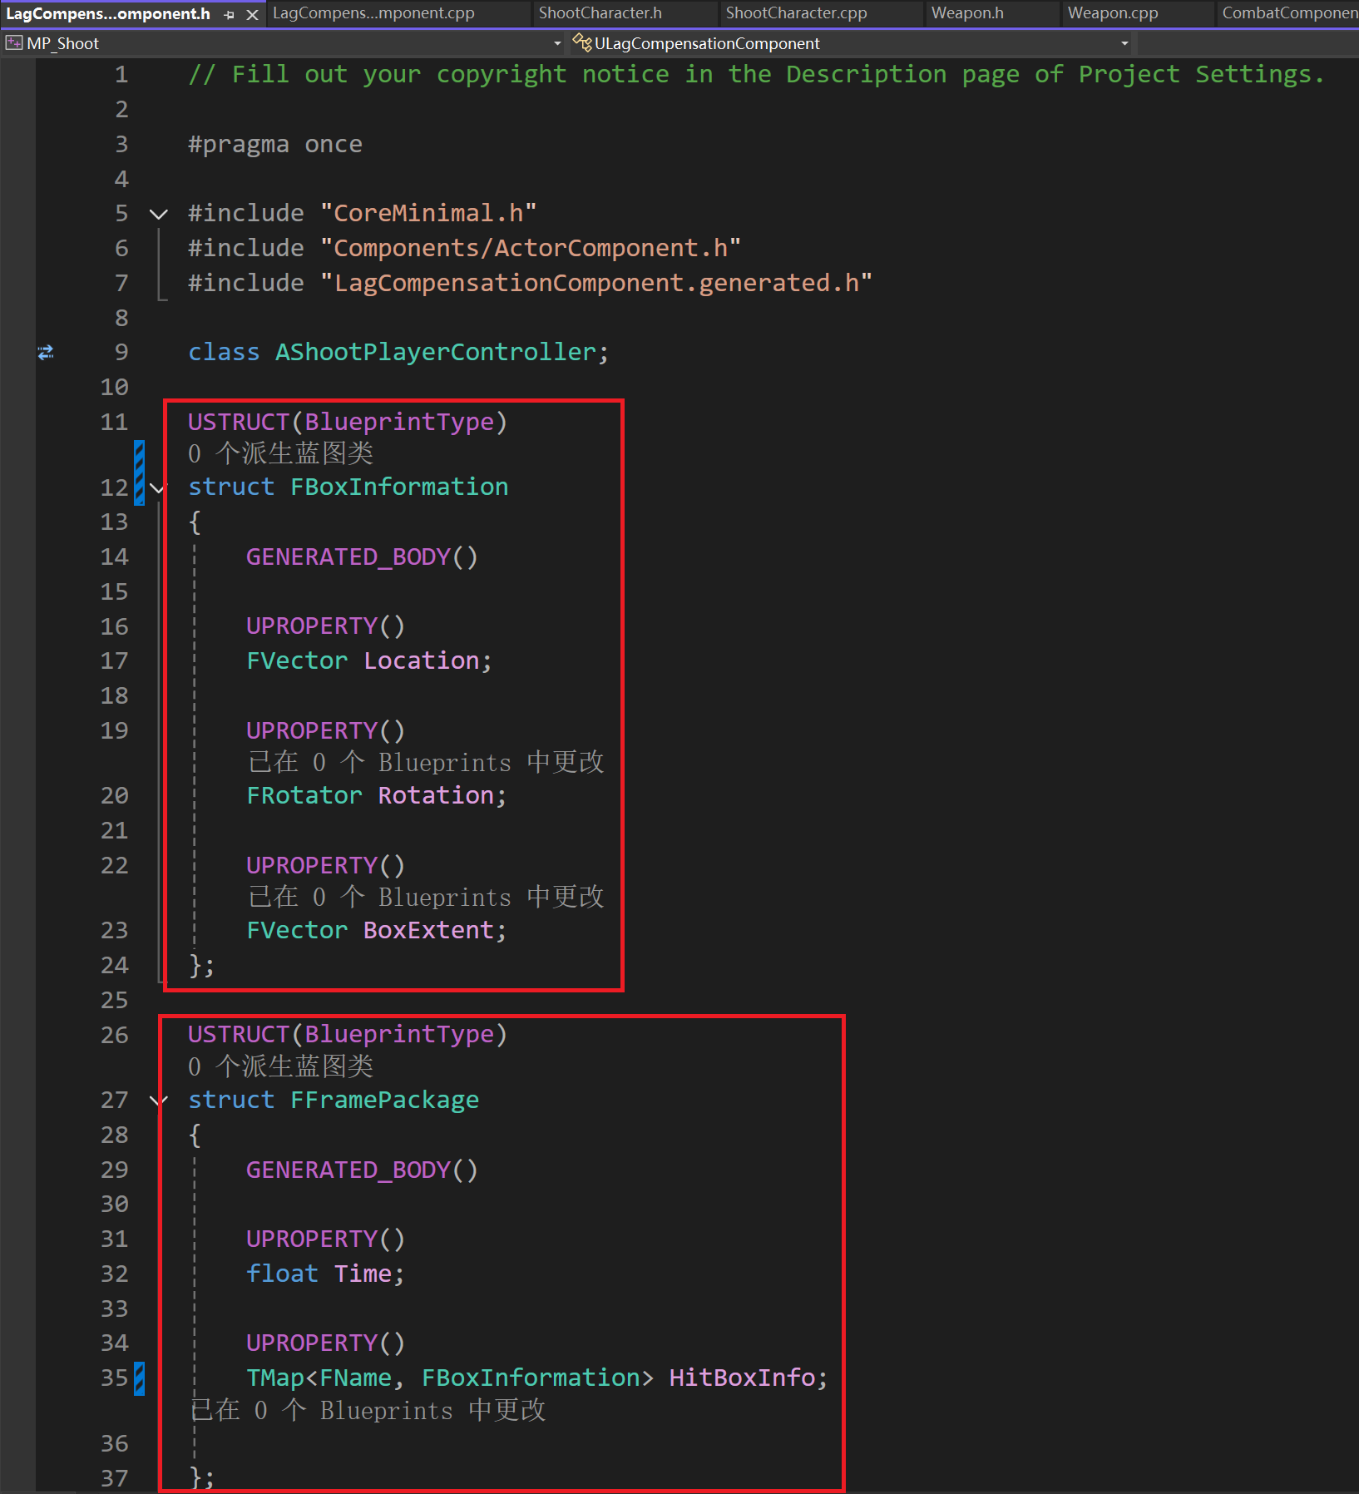Click USTRUCT macro on line 11
The width and height of the screenshot is (1359, 1494).
(x=238, y=423)
